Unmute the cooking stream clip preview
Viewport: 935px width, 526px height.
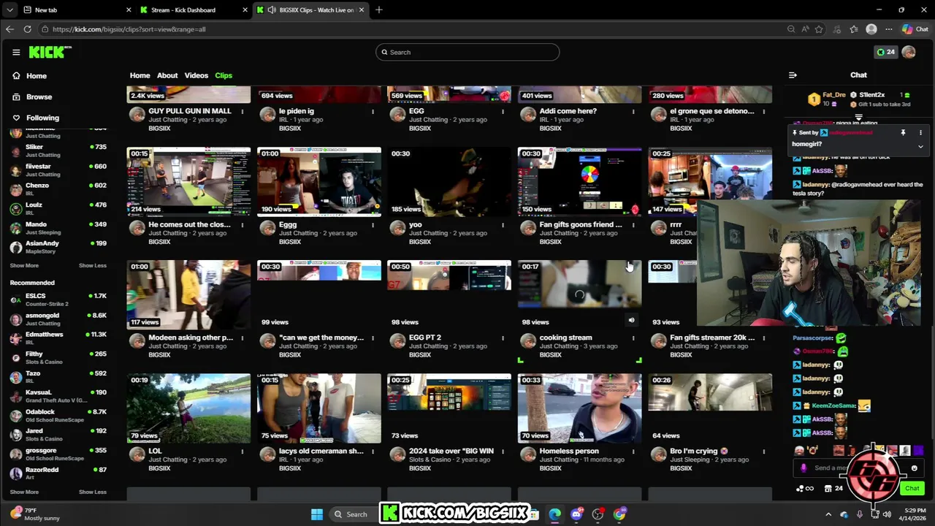[632, 320]
